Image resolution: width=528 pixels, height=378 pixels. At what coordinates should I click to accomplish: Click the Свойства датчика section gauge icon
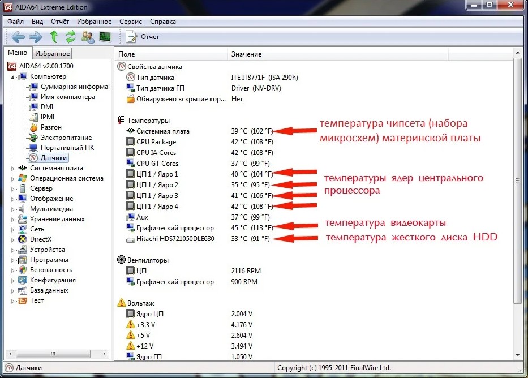tap(121, 66)
